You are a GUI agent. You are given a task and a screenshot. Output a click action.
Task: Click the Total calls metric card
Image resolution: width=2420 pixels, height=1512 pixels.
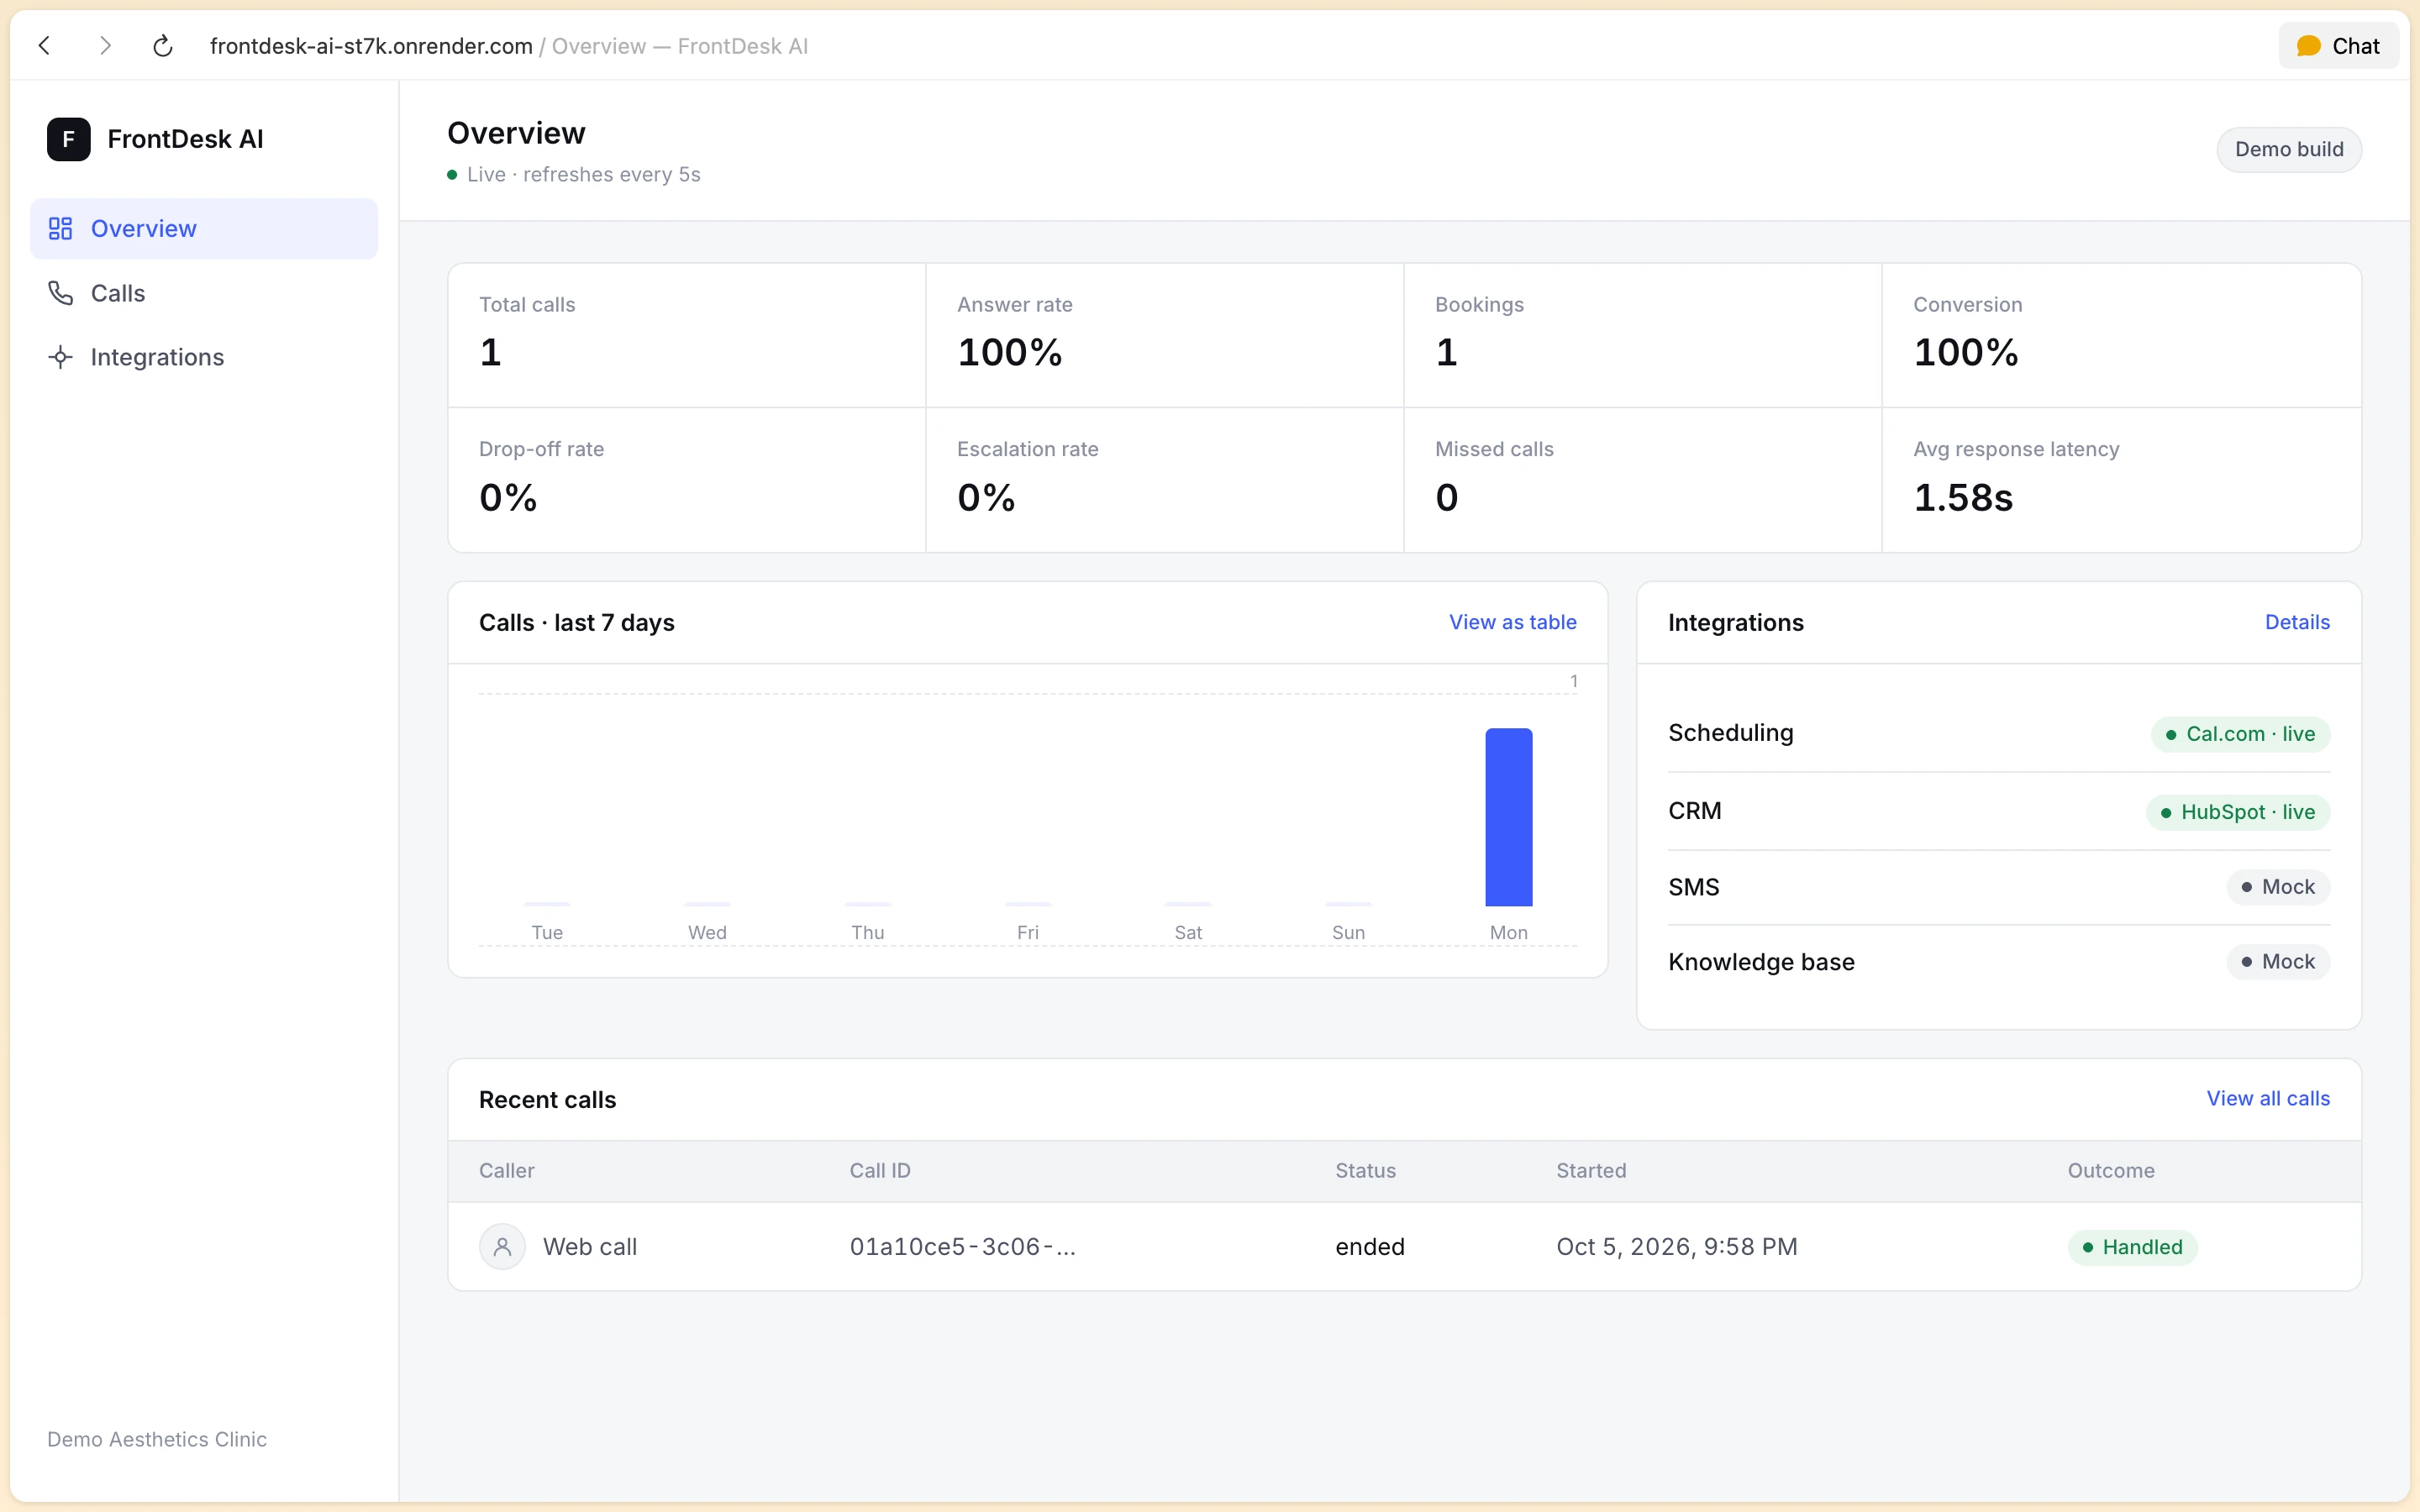pyautogui.click(x=687, y=336)
